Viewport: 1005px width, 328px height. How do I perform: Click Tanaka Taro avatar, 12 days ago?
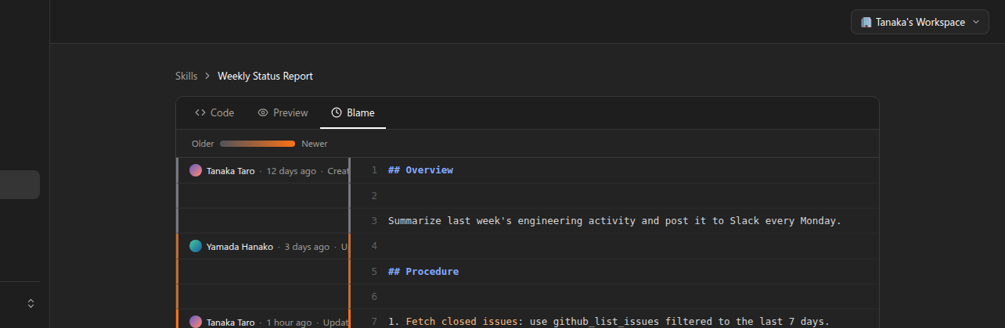[x=196, y=170]
